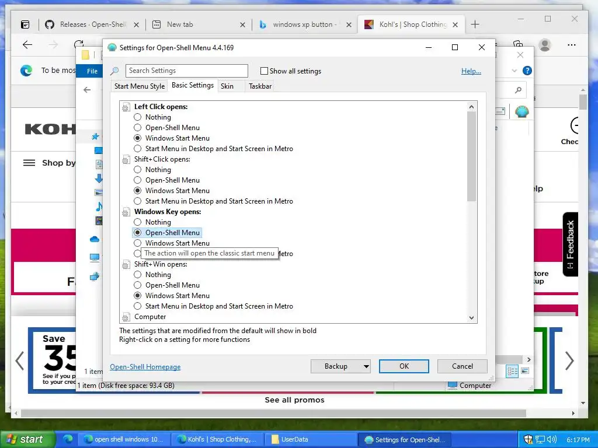Screen dimensions: 598x448
Task: Click the Open-Shell toolbar shell icon in Explorer
Action: coord(521,112)
